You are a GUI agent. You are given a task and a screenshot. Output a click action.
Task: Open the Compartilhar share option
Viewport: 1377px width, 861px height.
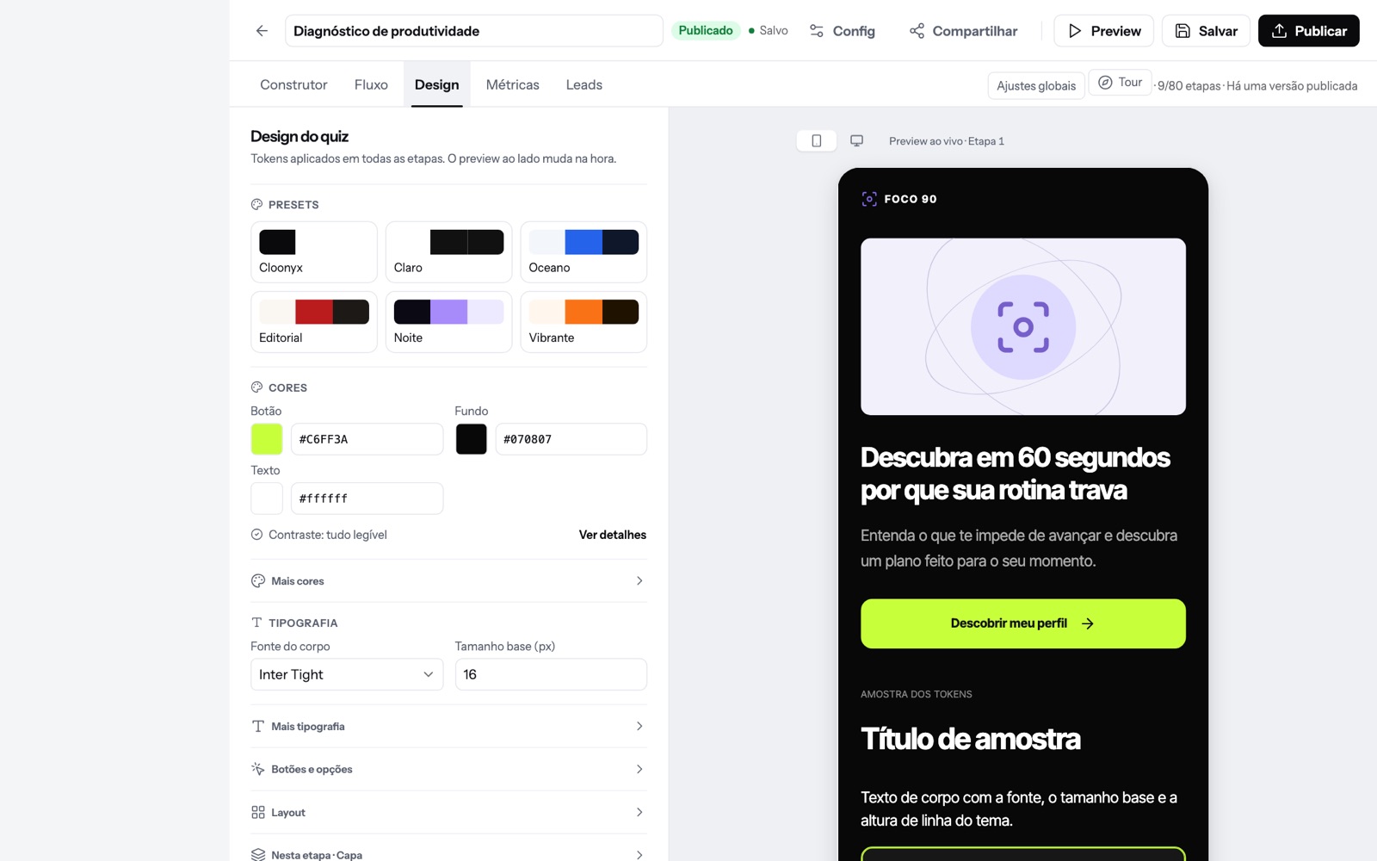pos(963,31)
